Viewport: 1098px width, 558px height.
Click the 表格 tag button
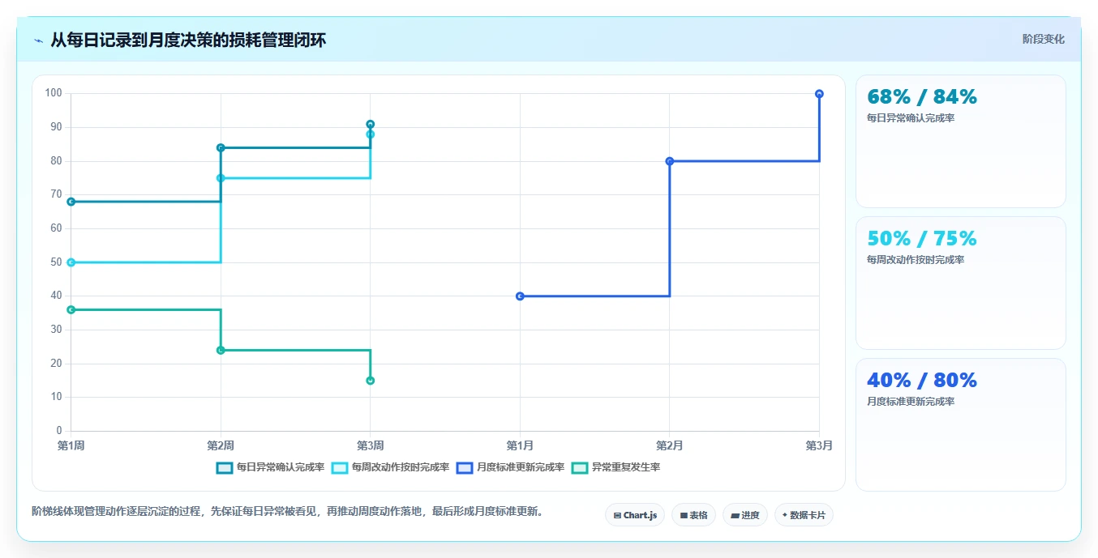click(x=693, y=515)
